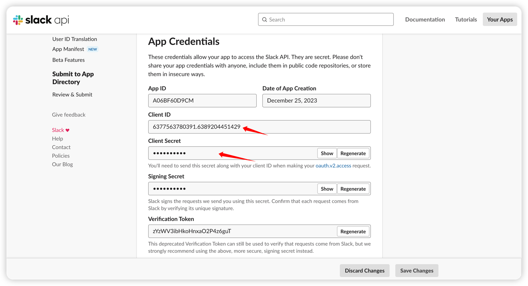Viewport: 528px width, 286px height.
Task: Open User ID Translation in sidebar
Action: tap(74, 39)
